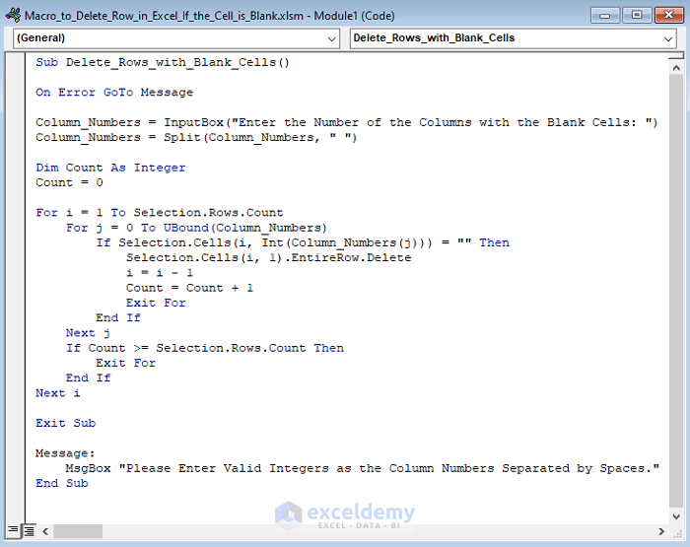The width and height of the screenshot is (690, 547).
Task: Click the vertical scrollbar up arrow
Action: pyautogui.click(x=676, y=68)
